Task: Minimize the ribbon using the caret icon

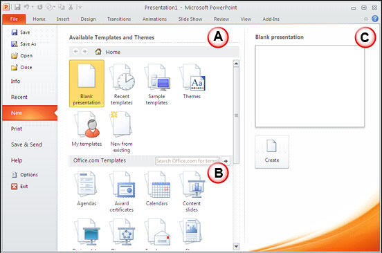Action: tap(366, 19)
